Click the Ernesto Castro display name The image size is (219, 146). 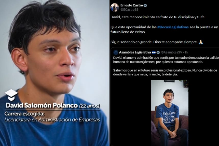click(132, 5)
